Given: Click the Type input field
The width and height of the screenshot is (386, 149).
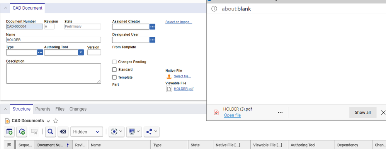Looking at the screenshot, I should point(21,52).
